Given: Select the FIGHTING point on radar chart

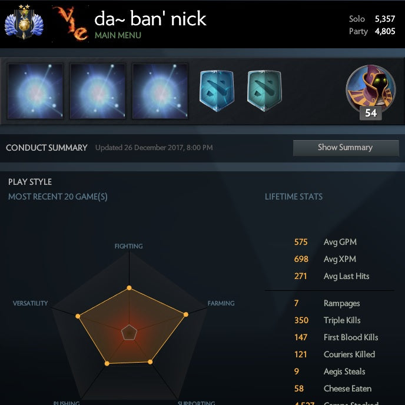Looking at the screenshot, I should pos(129,288).
